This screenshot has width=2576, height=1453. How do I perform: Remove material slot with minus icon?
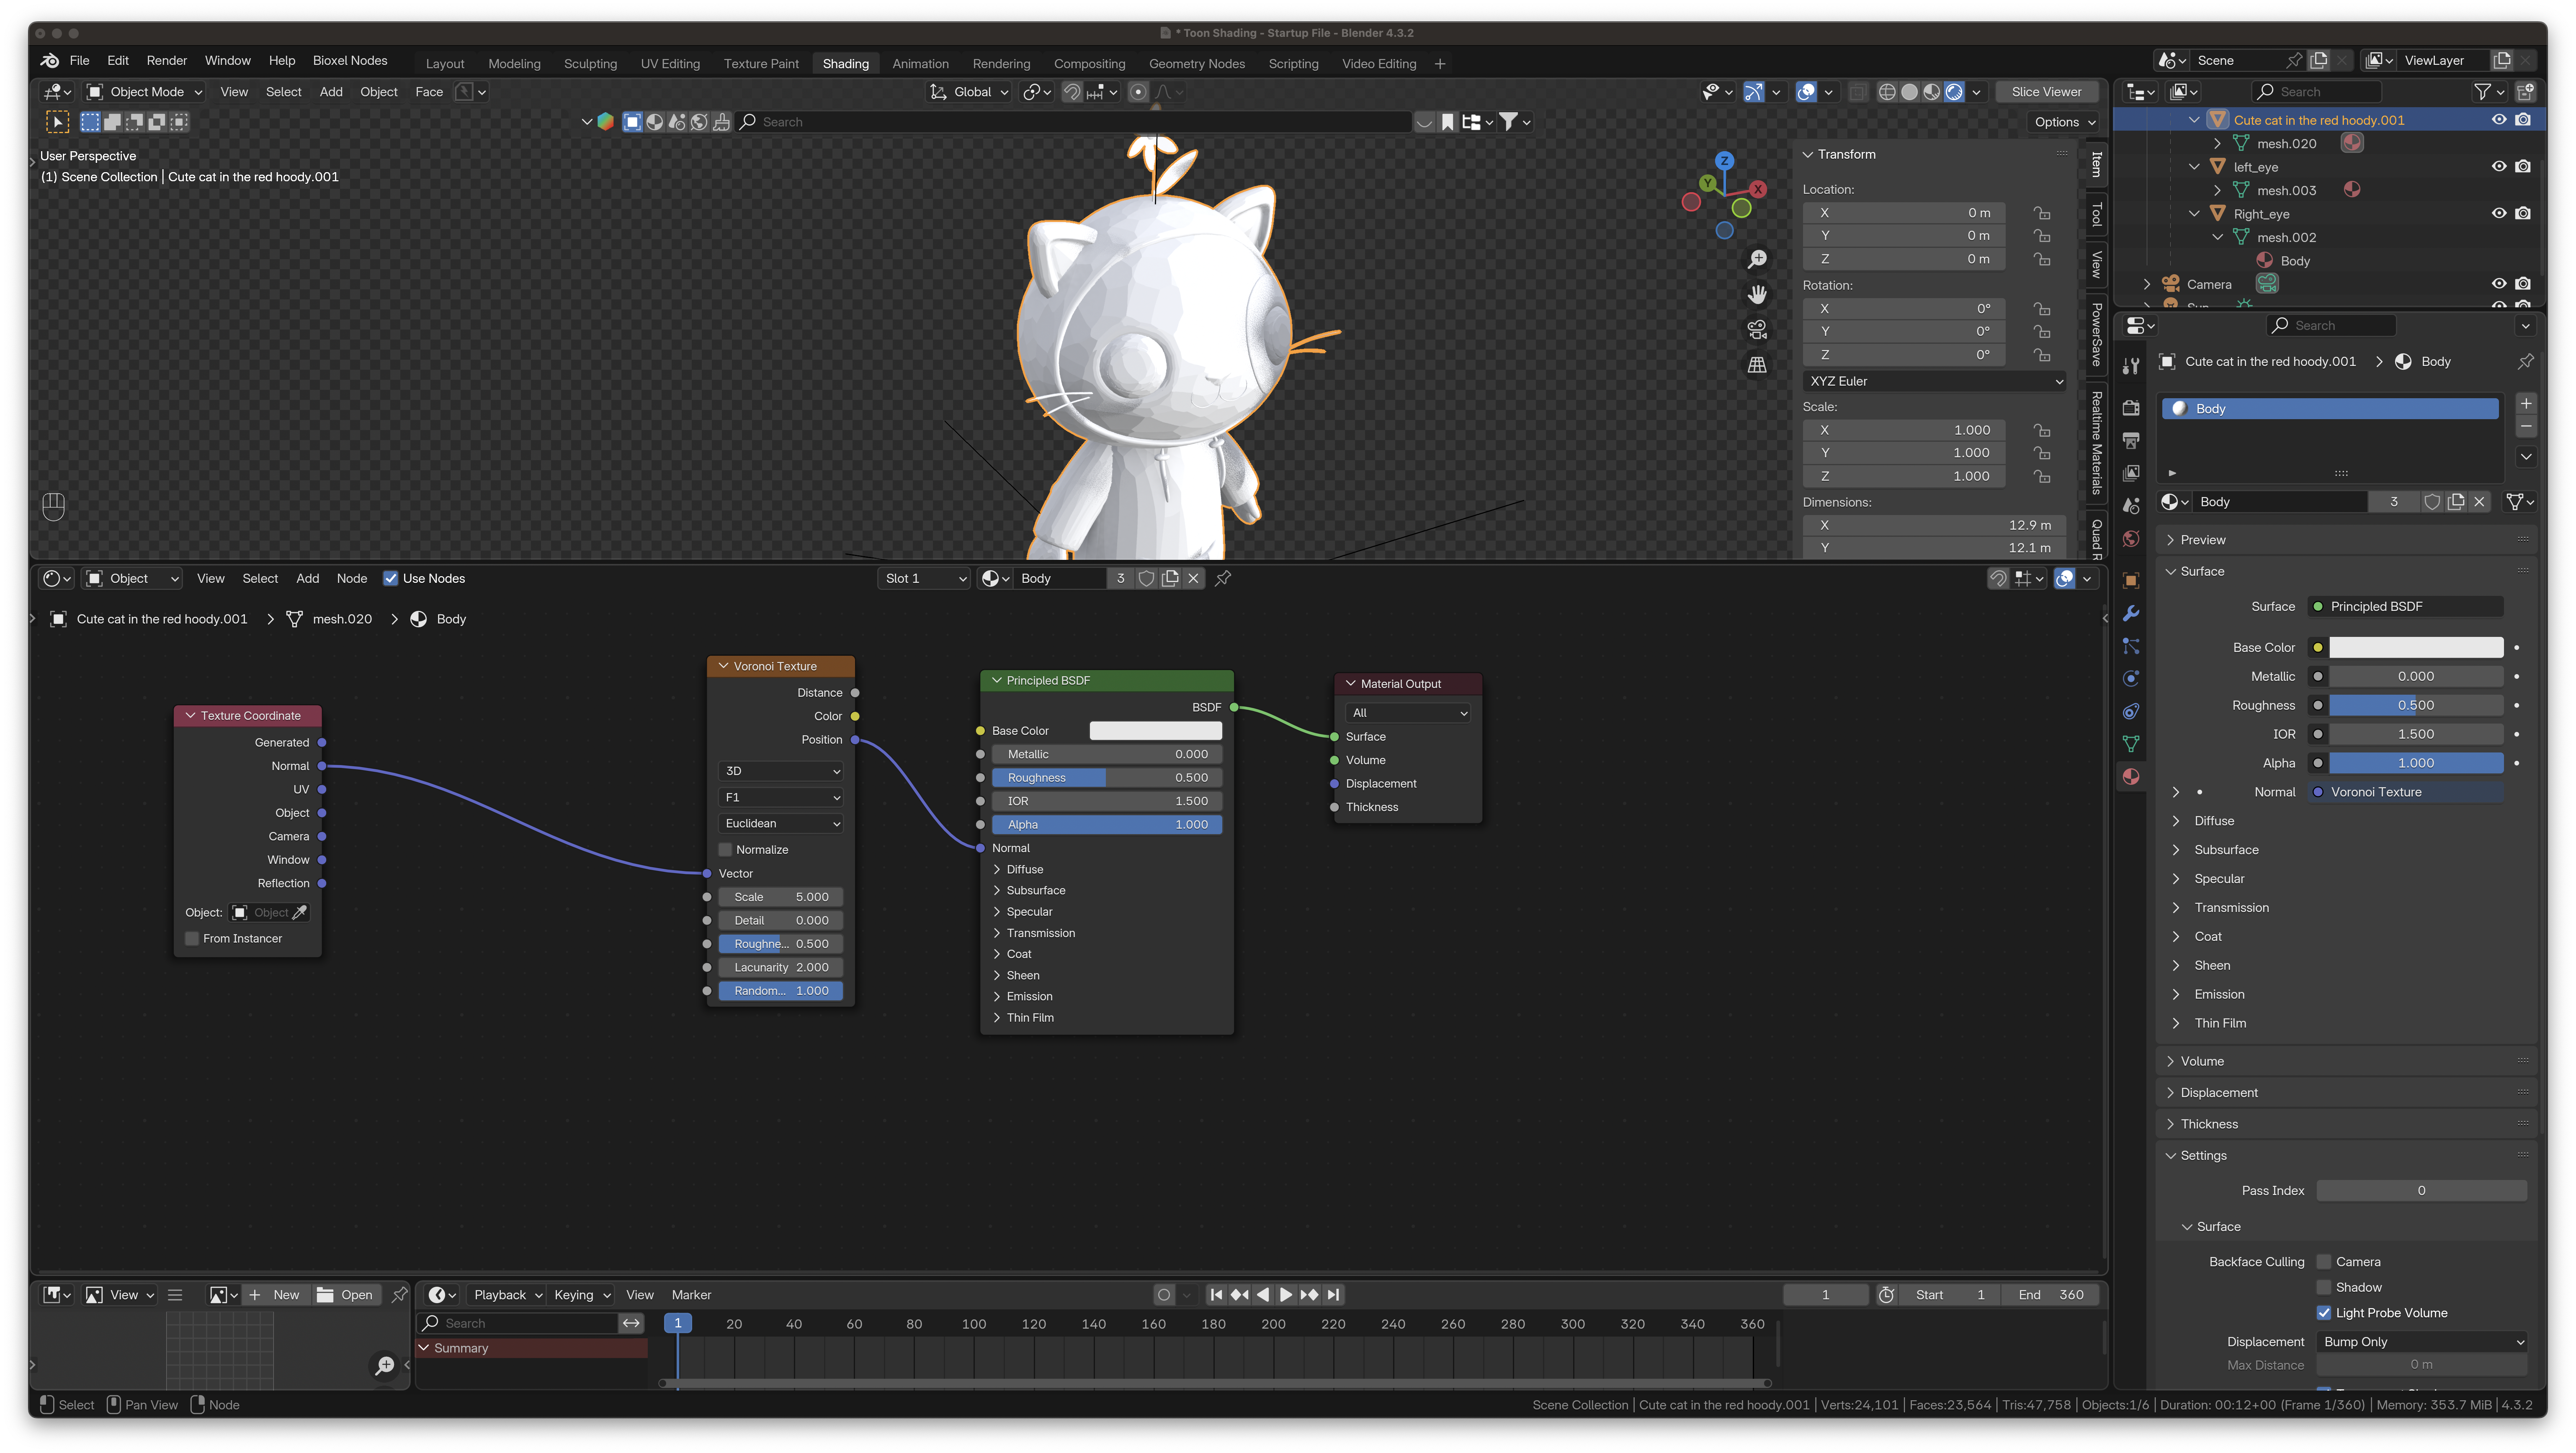coord(2526,427)
